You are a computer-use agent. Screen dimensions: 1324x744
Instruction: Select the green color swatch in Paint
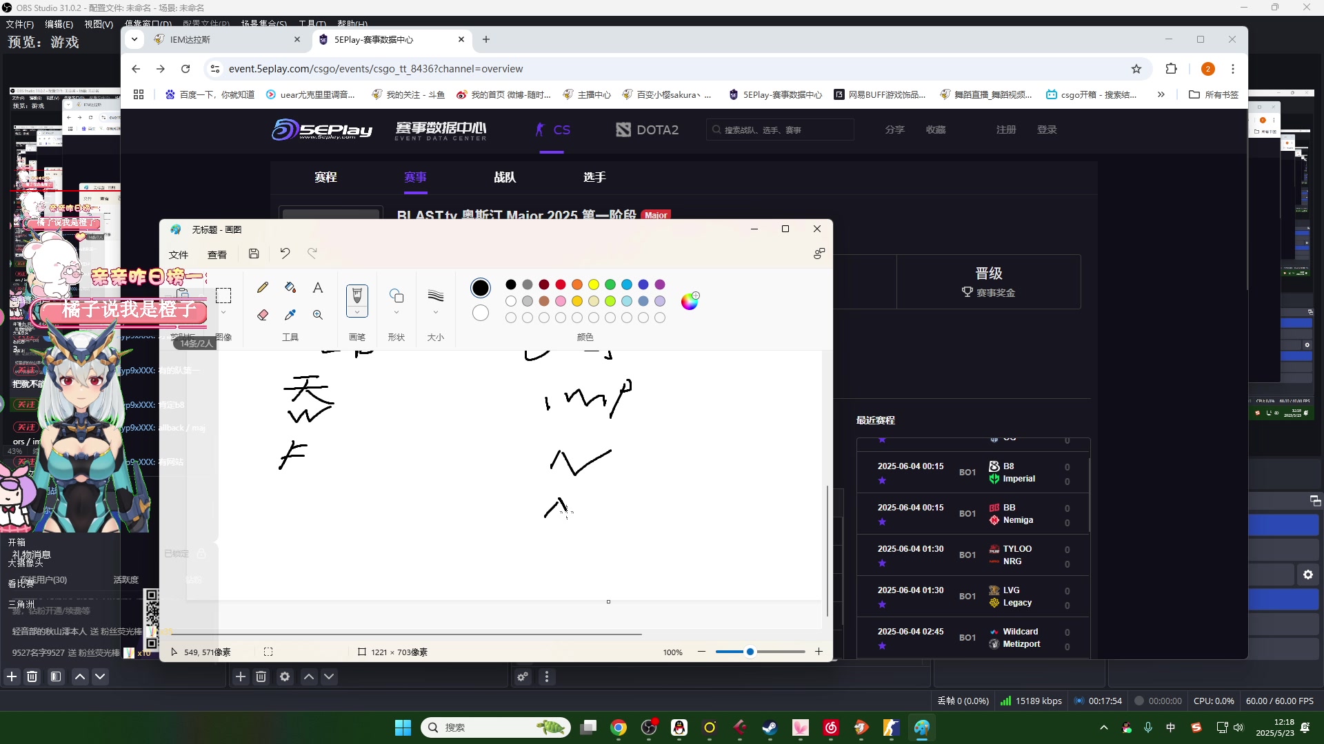[x=610, y=285]
